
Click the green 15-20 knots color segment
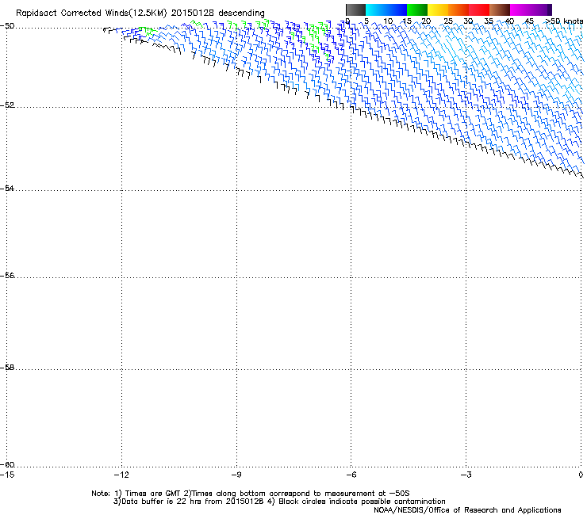pyautogui.click(x=417, y=10)
